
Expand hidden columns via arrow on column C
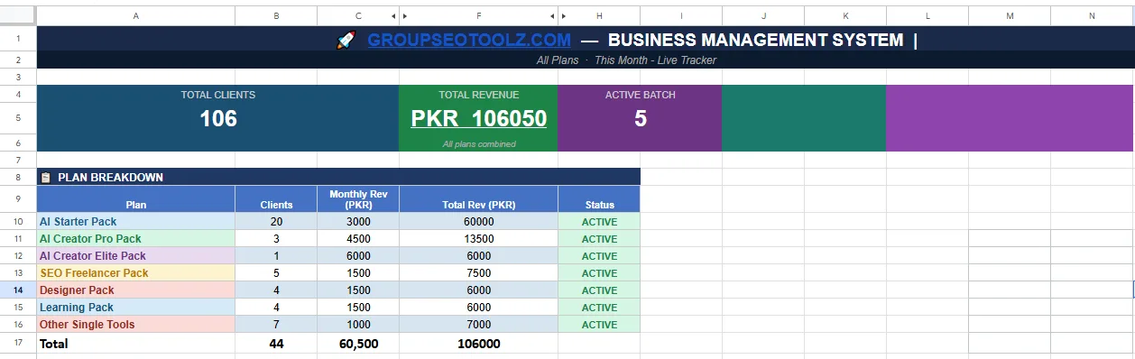click(392, 16)
